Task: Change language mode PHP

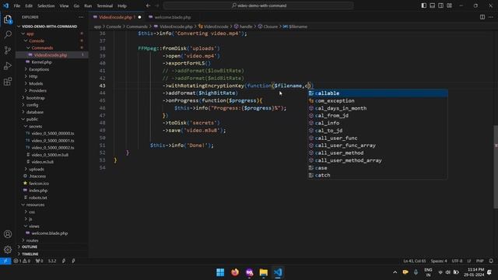Action: coord(479,261)
